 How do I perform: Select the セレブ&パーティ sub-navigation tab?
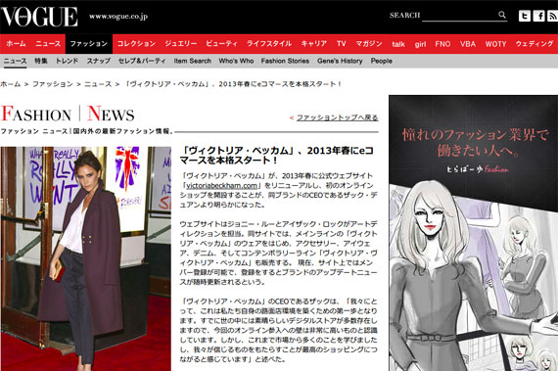[x=142, y=61]
